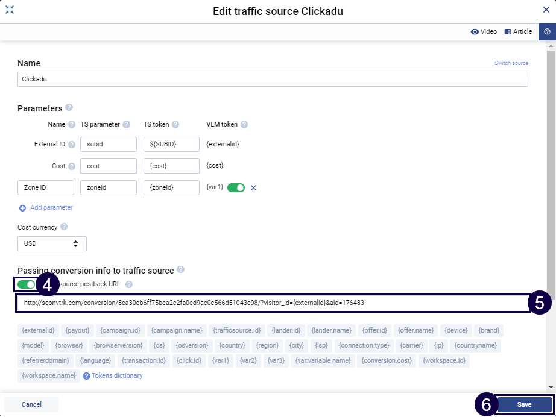The width and height of the screenshot is (556, 417).
Task: Open the Tokens dictionary link
Action: click(116, 375)
